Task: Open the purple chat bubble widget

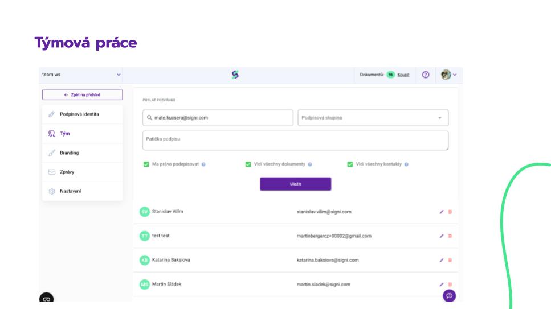Action: pos(449,296)
